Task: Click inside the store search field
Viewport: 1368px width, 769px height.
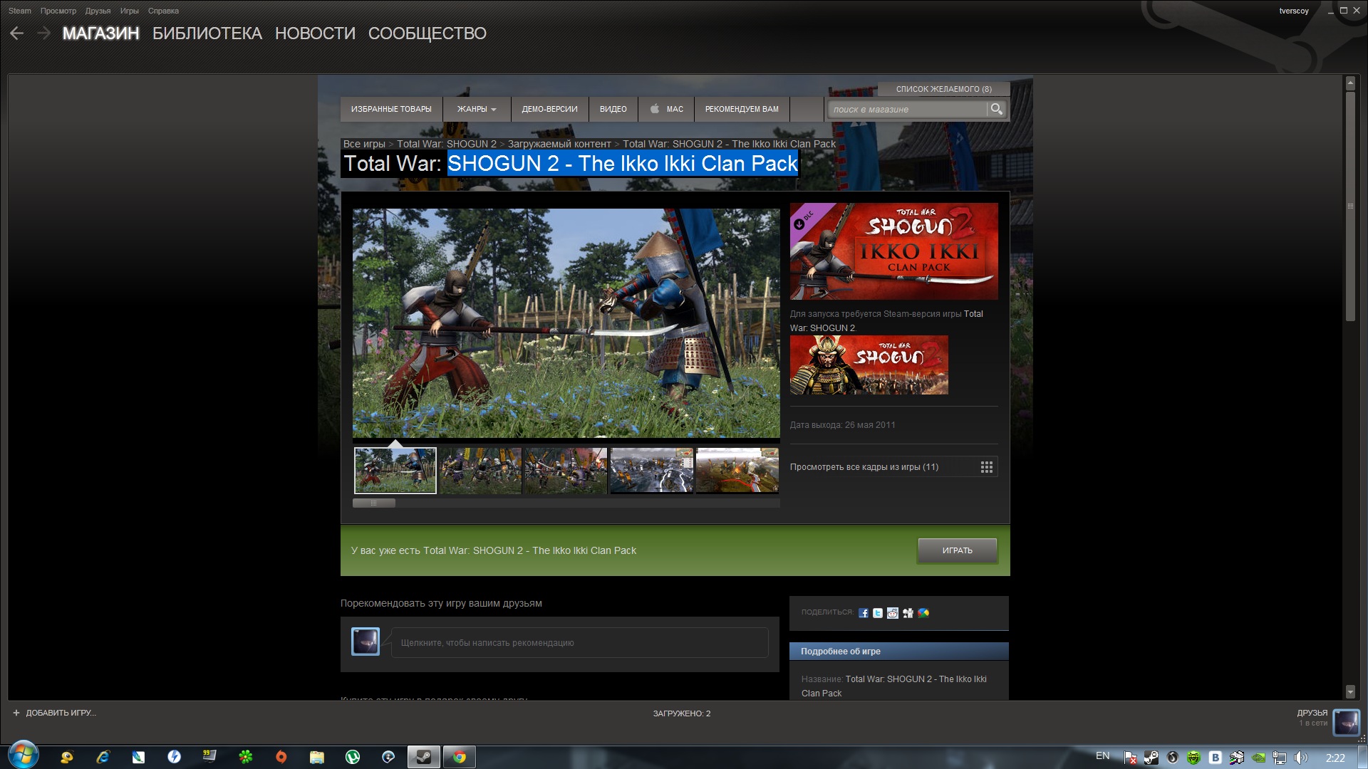Action: coord(908,109)
